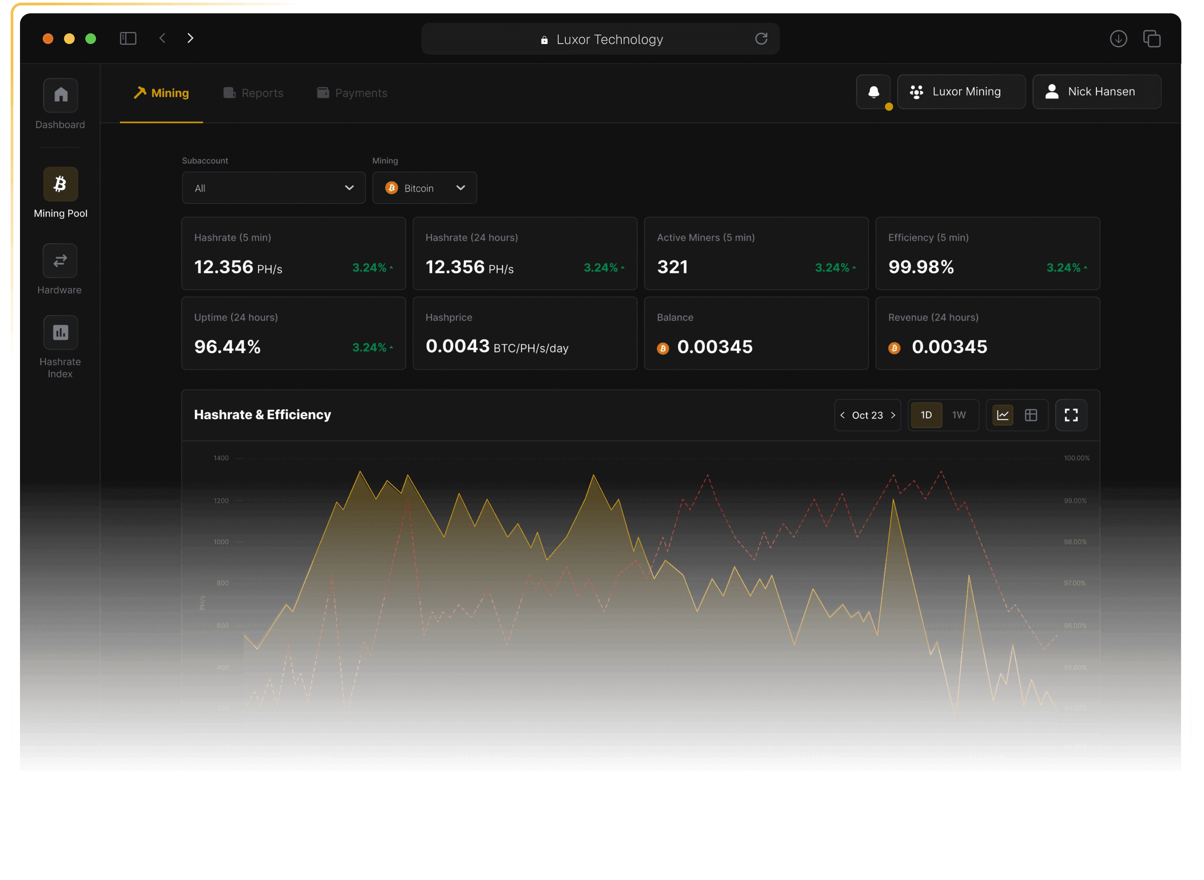Click the browser download icon

[1118, 38]
